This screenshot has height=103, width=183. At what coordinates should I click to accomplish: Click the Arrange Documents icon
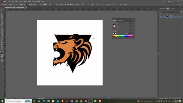tap(169, 1)
